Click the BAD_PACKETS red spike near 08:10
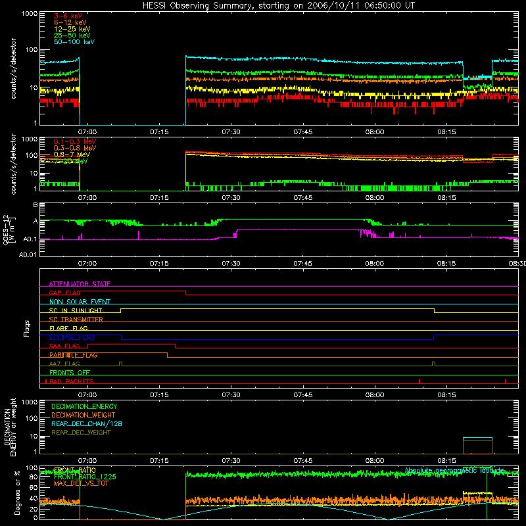This screenshot has width=526, height=526. 419,381
